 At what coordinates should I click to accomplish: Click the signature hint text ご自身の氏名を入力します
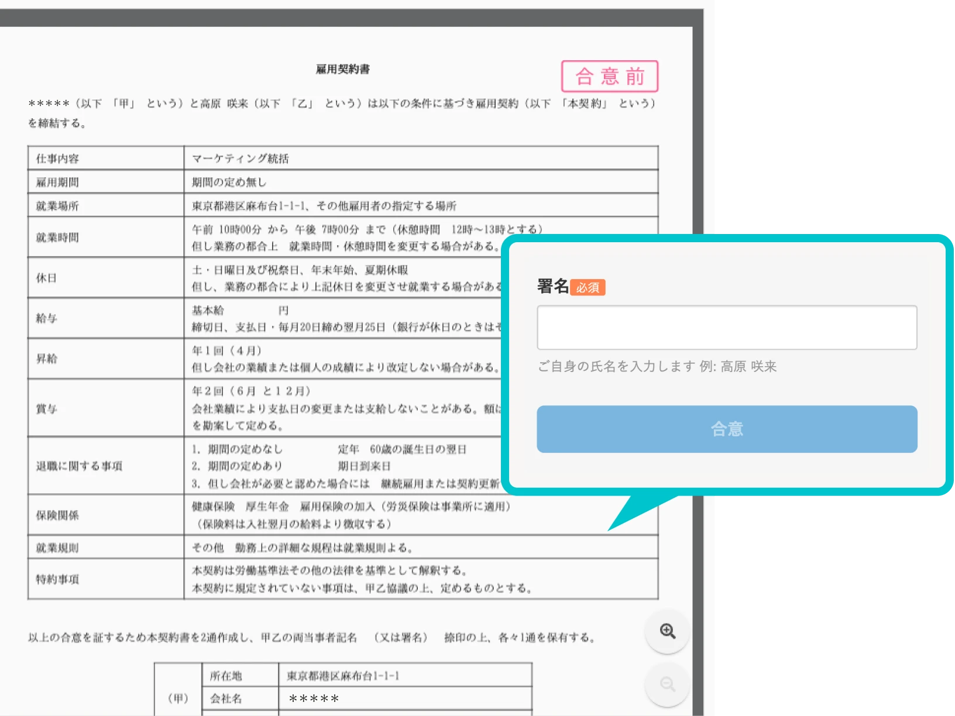616,366
